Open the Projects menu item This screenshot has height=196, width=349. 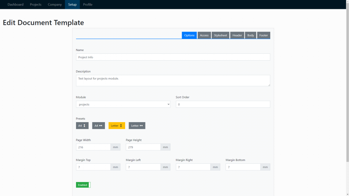pos(35,4)
